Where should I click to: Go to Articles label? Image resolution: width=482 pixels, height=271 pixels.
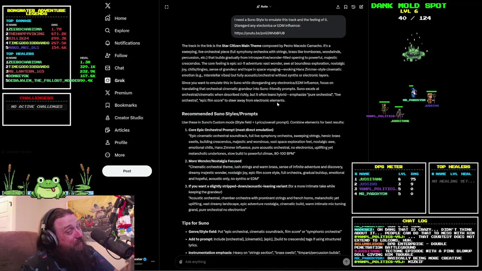pyautogui.click(x=122, y=130)
